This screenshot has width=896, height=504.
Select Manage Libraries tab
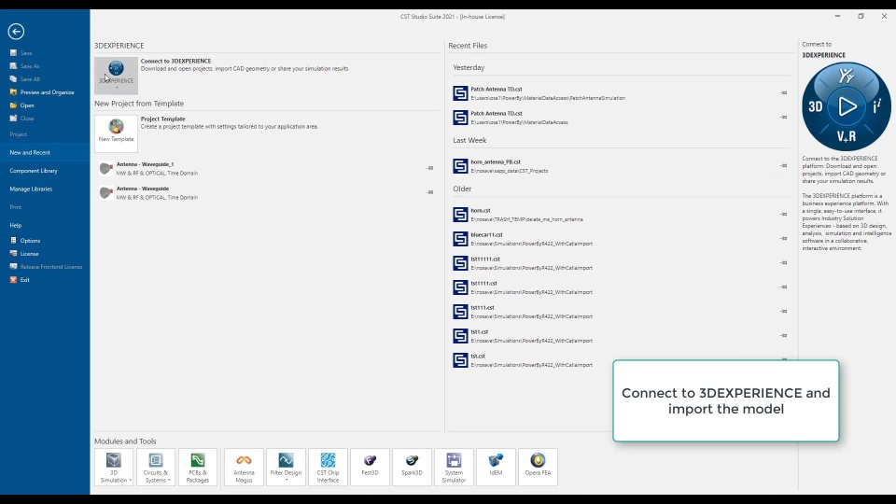click(45, 189)
